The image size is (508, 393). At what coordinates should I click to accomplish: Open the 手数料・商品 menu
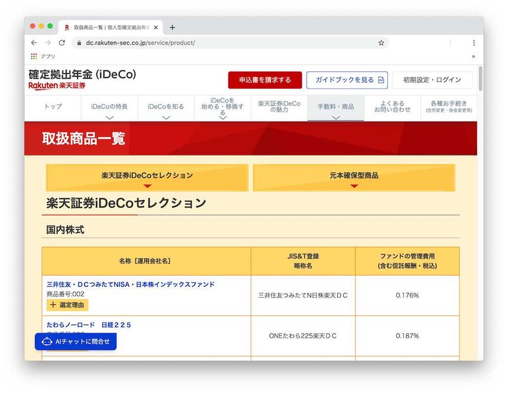[336, 108]
